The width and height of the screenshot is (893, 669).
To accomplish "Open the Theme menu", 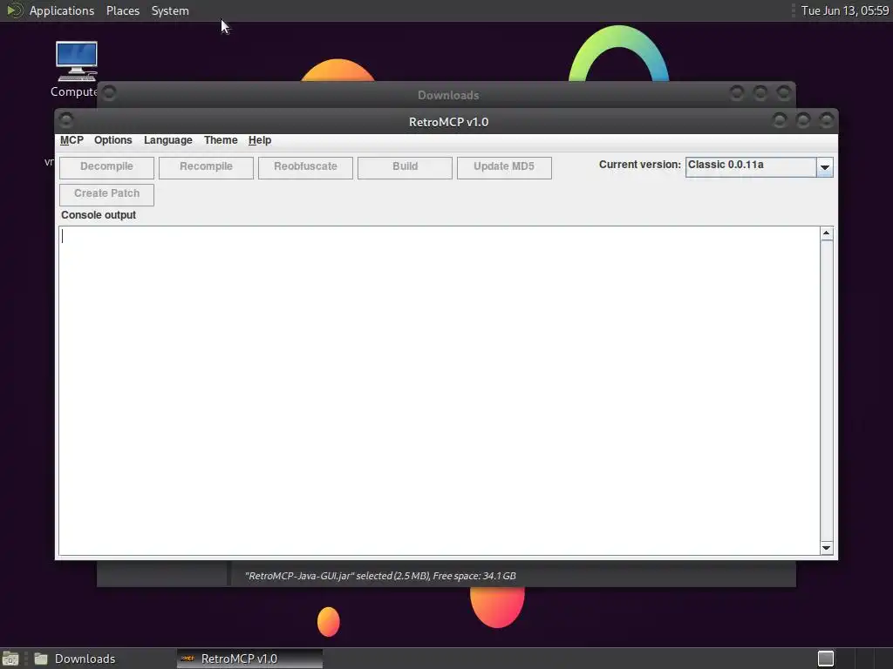I will pos(221,140).
